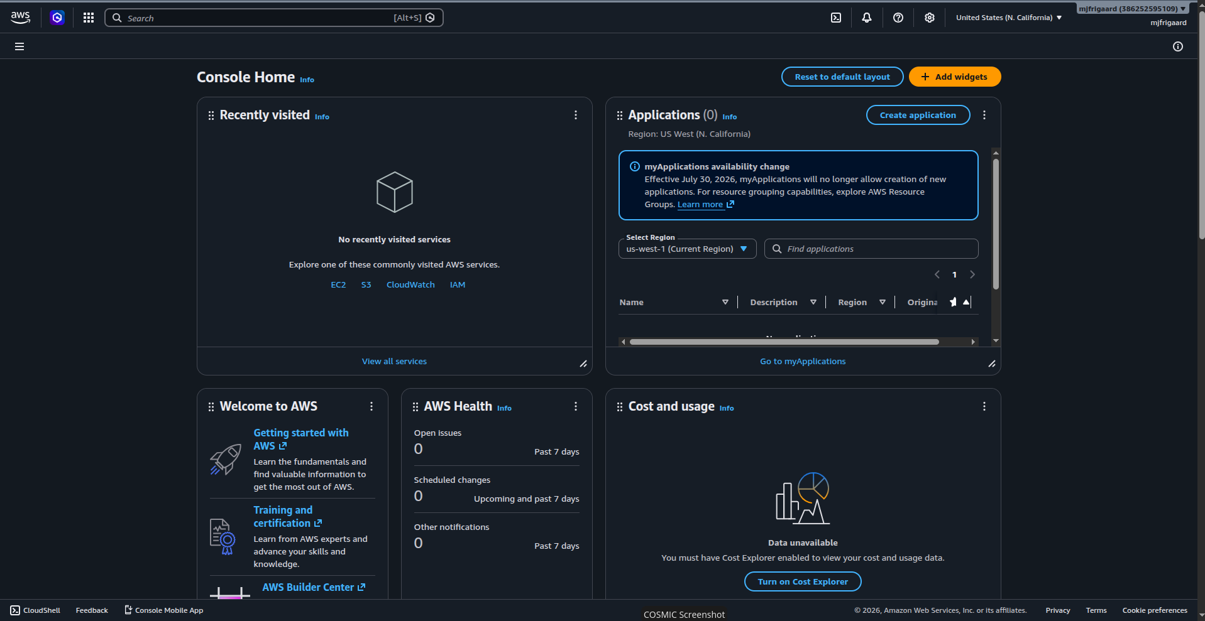This screenshot has height=621, width=1205.
Task: Open CloudShell from the top bar icon
Action: click(836, 18)
